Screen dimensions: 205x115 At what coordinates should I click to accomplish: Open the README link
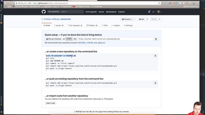pyautogui.click(x=82, y=43)
